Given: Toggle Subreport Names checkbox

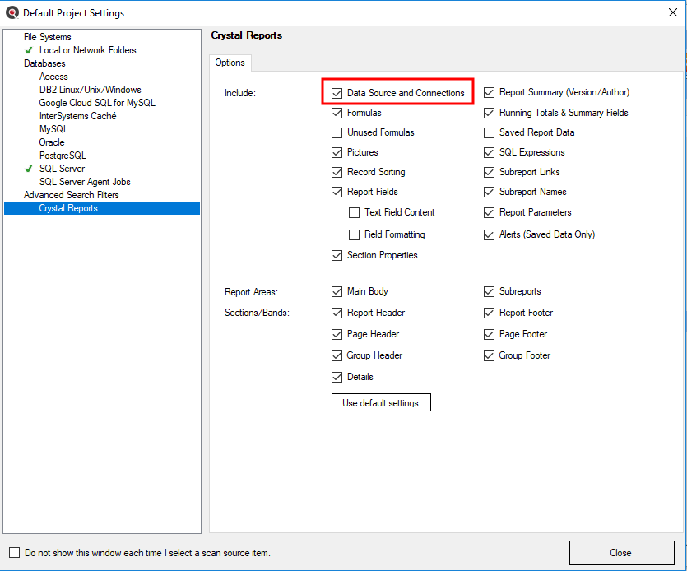Looking at the screenshot, I should click(x=489, y=192).
